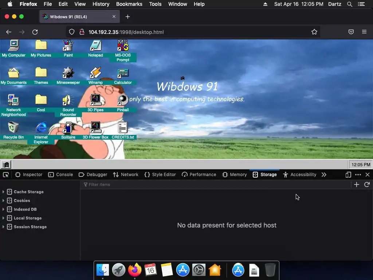
Task: Activate the element picker in DevTools
Action: coord(6,175)
